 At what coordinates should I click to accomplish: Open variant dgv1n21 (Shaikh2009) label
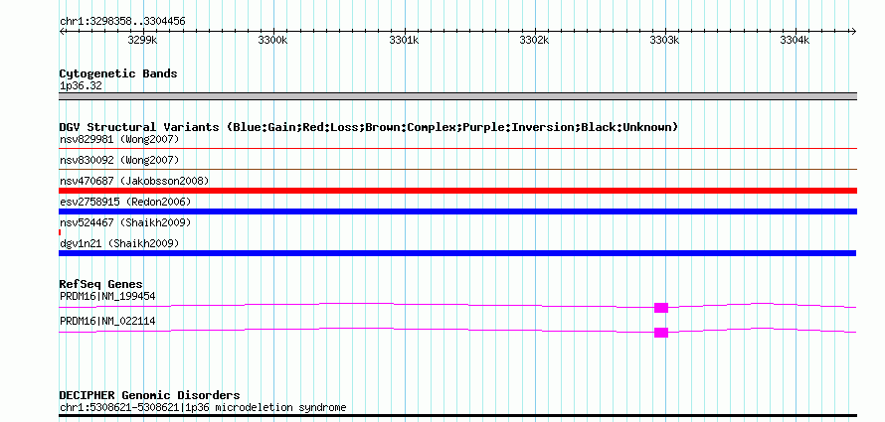(119, 243)
